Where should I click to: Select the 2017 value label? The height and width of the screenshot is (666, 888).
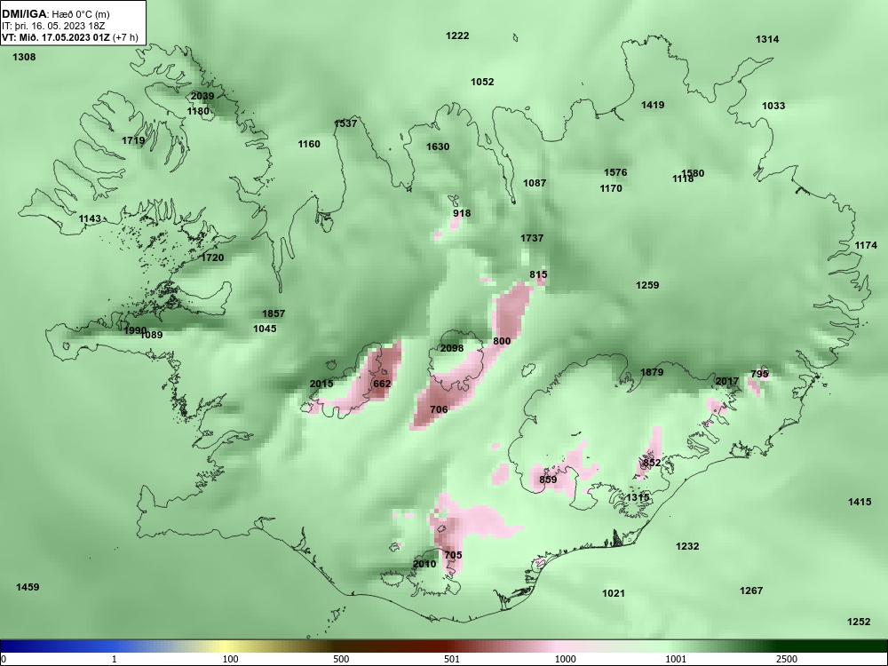click(726, 382)
